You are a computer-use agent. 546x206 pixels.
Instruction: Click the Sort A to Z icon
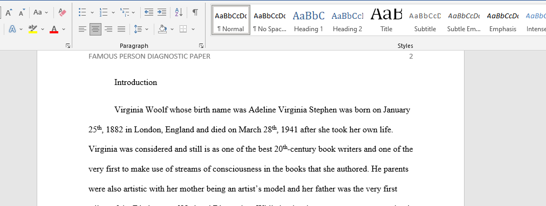(x=179, y=12)
